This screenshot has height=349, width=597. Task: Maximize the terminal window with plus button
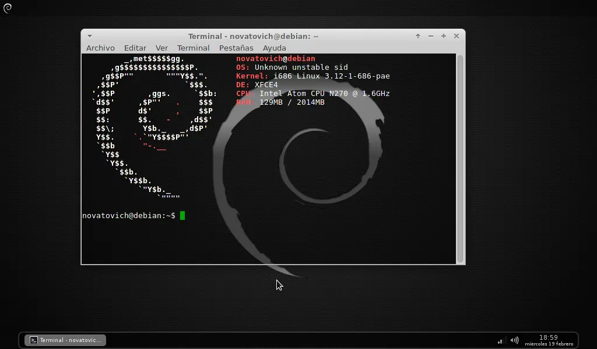[x=444, y=35]
